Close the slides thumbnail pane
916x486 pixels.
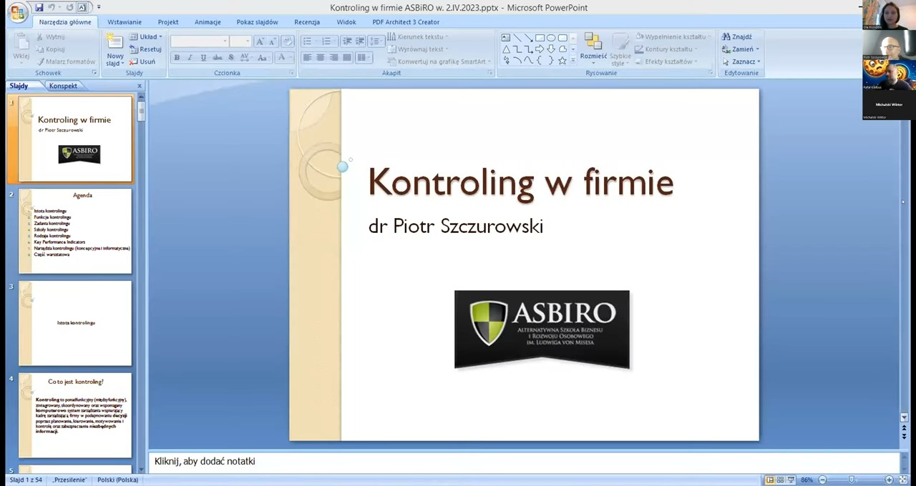coord(140,86)
